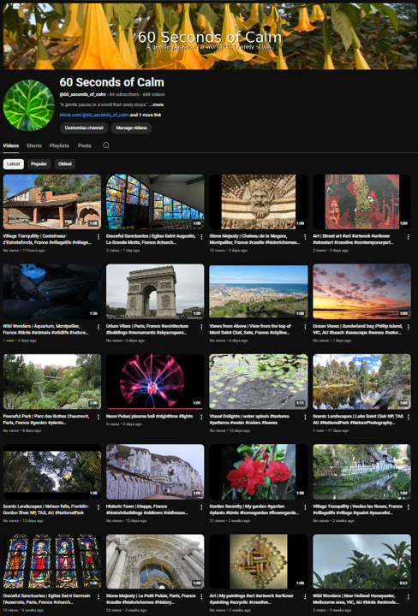Viewport: 418px width, 616px height.
Task: Open options menu for Aquarium Montpellier video
Action: click(99, 327)
